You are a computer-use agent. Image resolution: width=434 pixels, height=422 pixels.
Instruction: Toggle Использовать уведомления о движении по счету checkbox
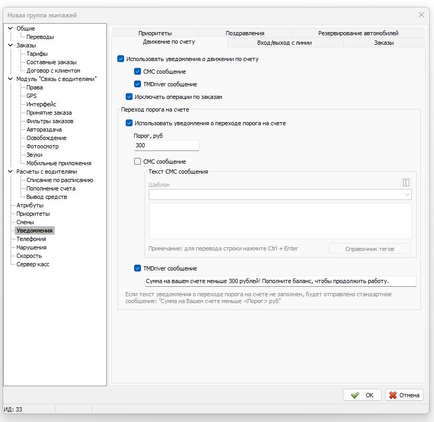[x=120, y=59]
